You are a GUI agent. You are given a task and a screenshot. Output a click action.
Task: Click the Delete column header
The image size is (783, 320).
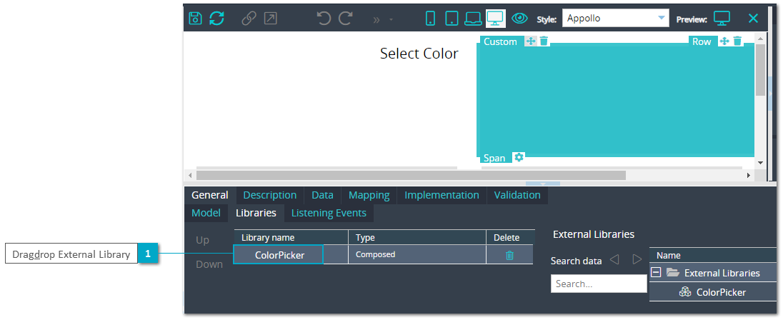pos(510,238)
